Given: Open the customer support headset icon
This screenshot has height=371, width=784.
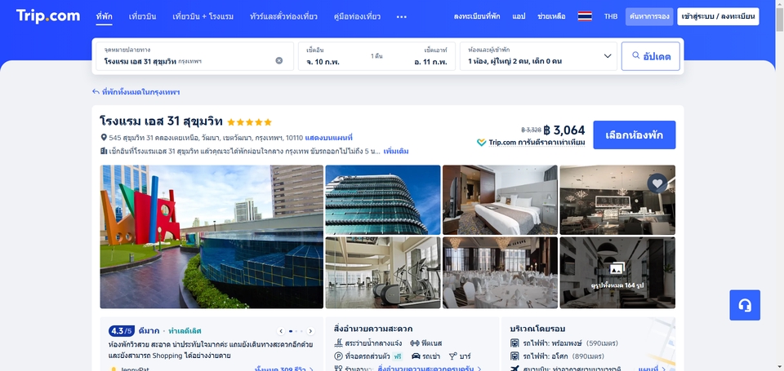Looking at the screenshot, I should pyautogui.click(x=745, y=305).
